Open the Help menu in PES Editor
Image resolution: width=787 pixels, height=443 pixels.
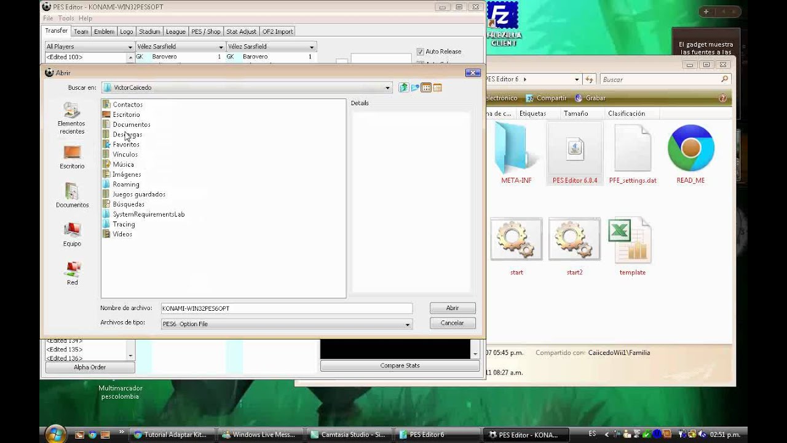click(x=85, y=18)
